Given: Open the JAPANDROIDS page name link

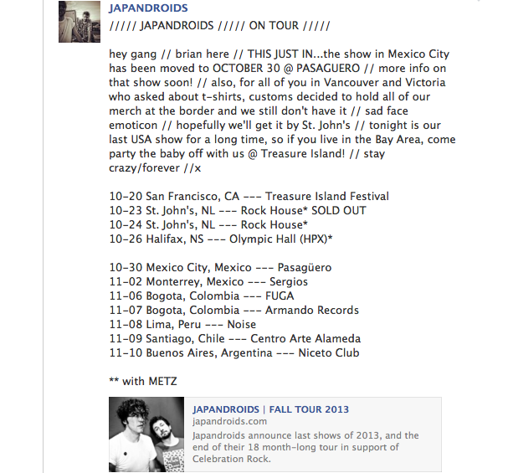Looking at the screenshot, I should (148, 8).
